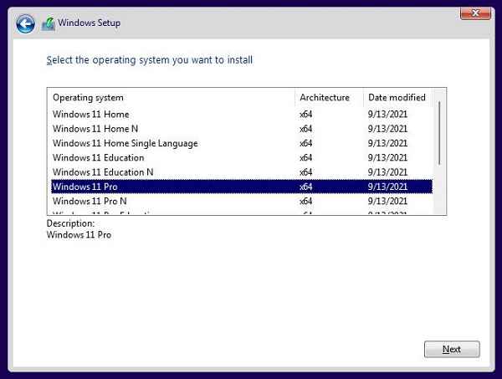502x379 pixels.
Task: Click x64 in the Windows 11 Education row
Action: tap(305, 157)
